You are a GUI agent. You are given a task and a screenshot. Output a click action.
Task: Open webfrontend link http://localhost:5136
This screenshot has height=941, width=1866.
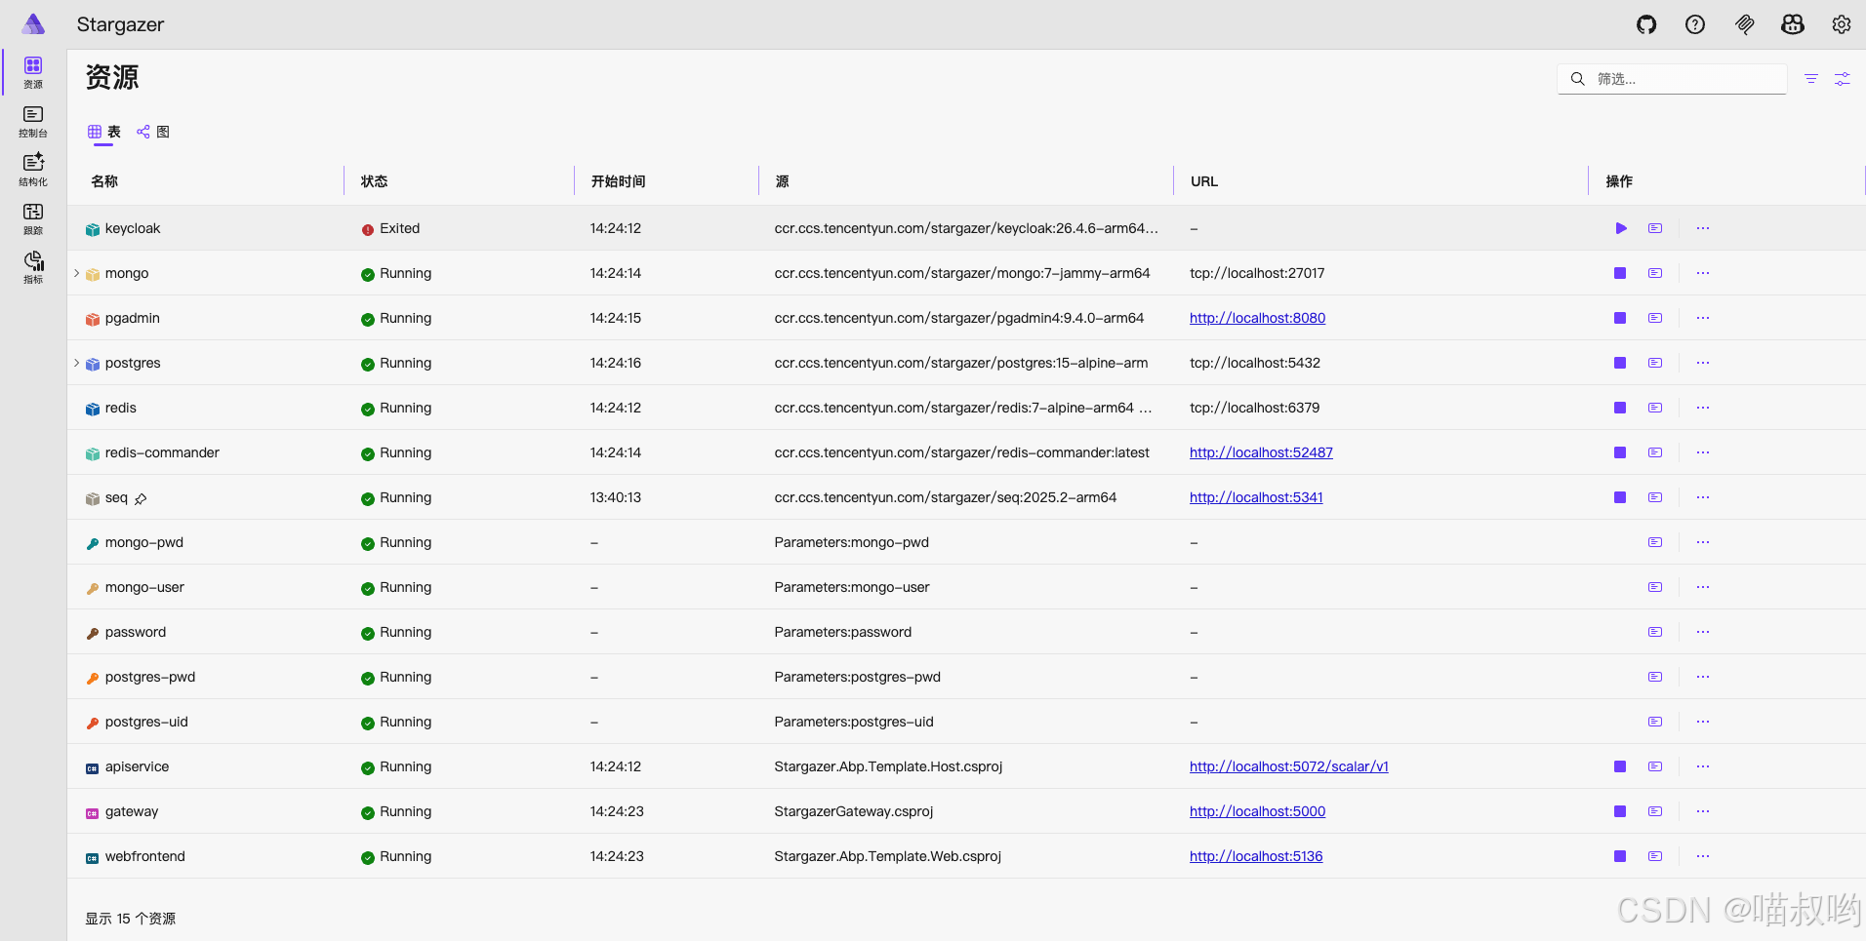[1256, 856]
